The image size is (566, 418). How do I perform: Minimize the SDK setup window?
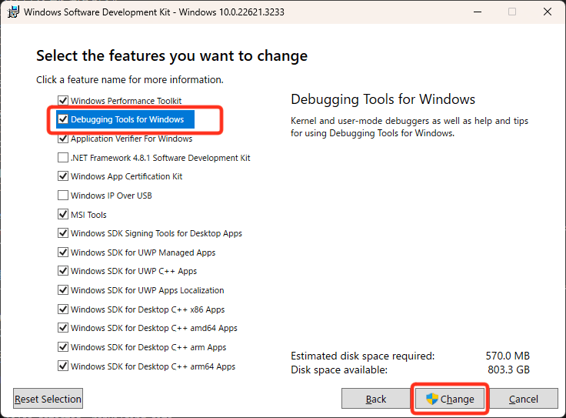coord(478,12)
